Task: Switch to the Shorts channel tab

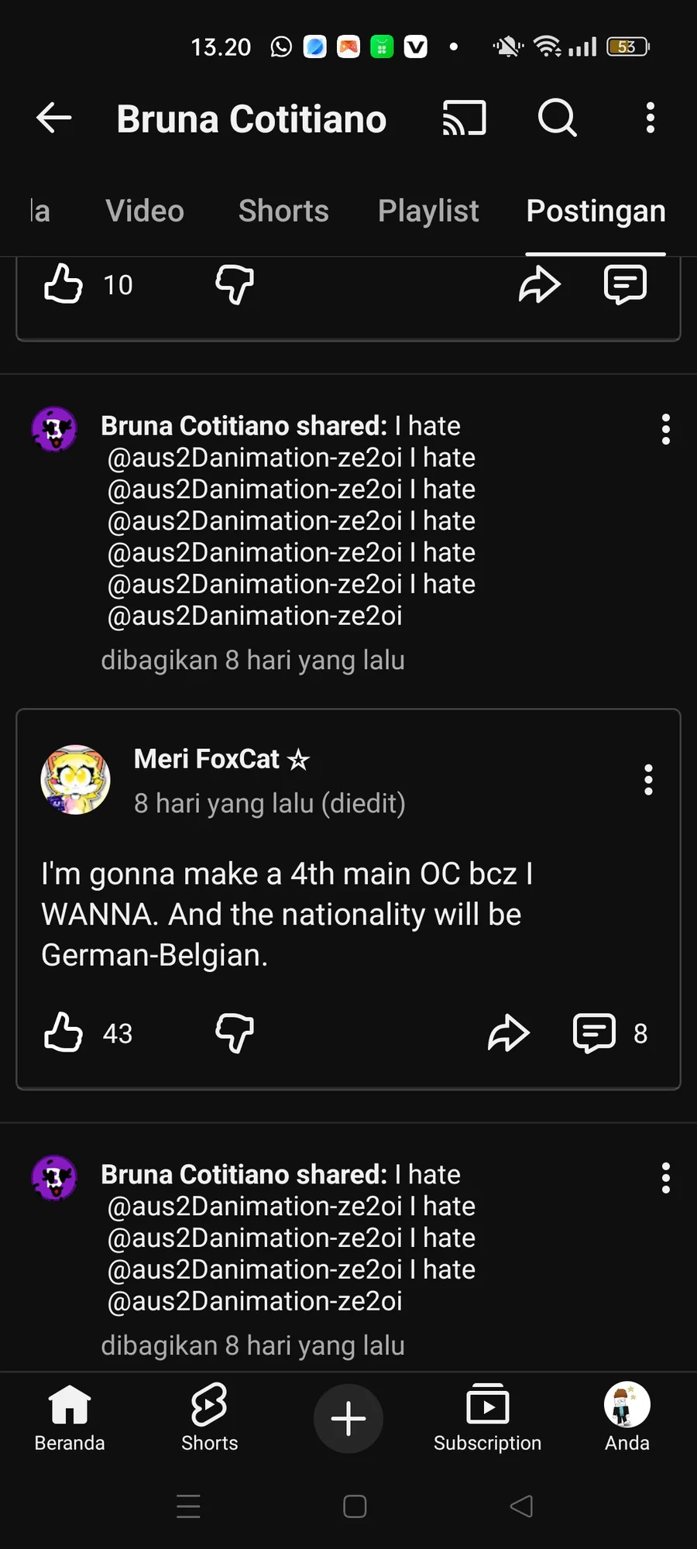Action: (x=283, y=211)
